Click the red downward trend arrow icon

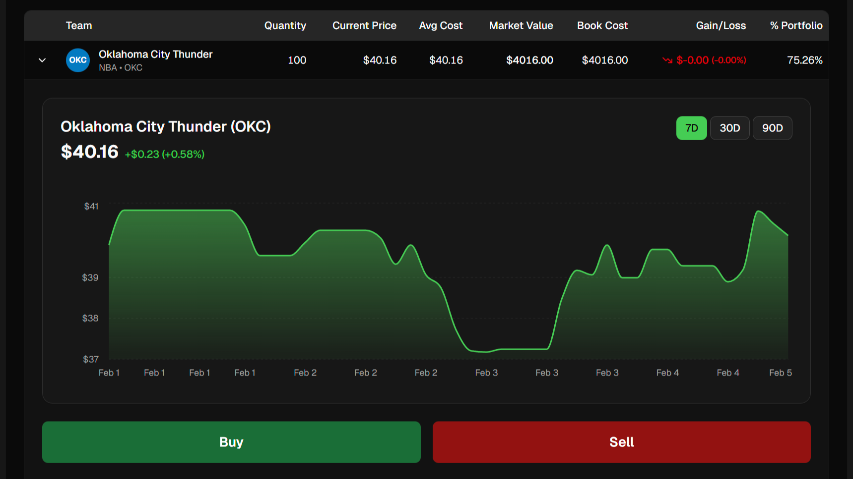[x=667, y=60]
